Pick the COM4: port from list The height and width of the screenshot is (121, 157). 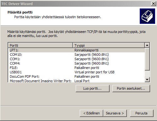77,63
